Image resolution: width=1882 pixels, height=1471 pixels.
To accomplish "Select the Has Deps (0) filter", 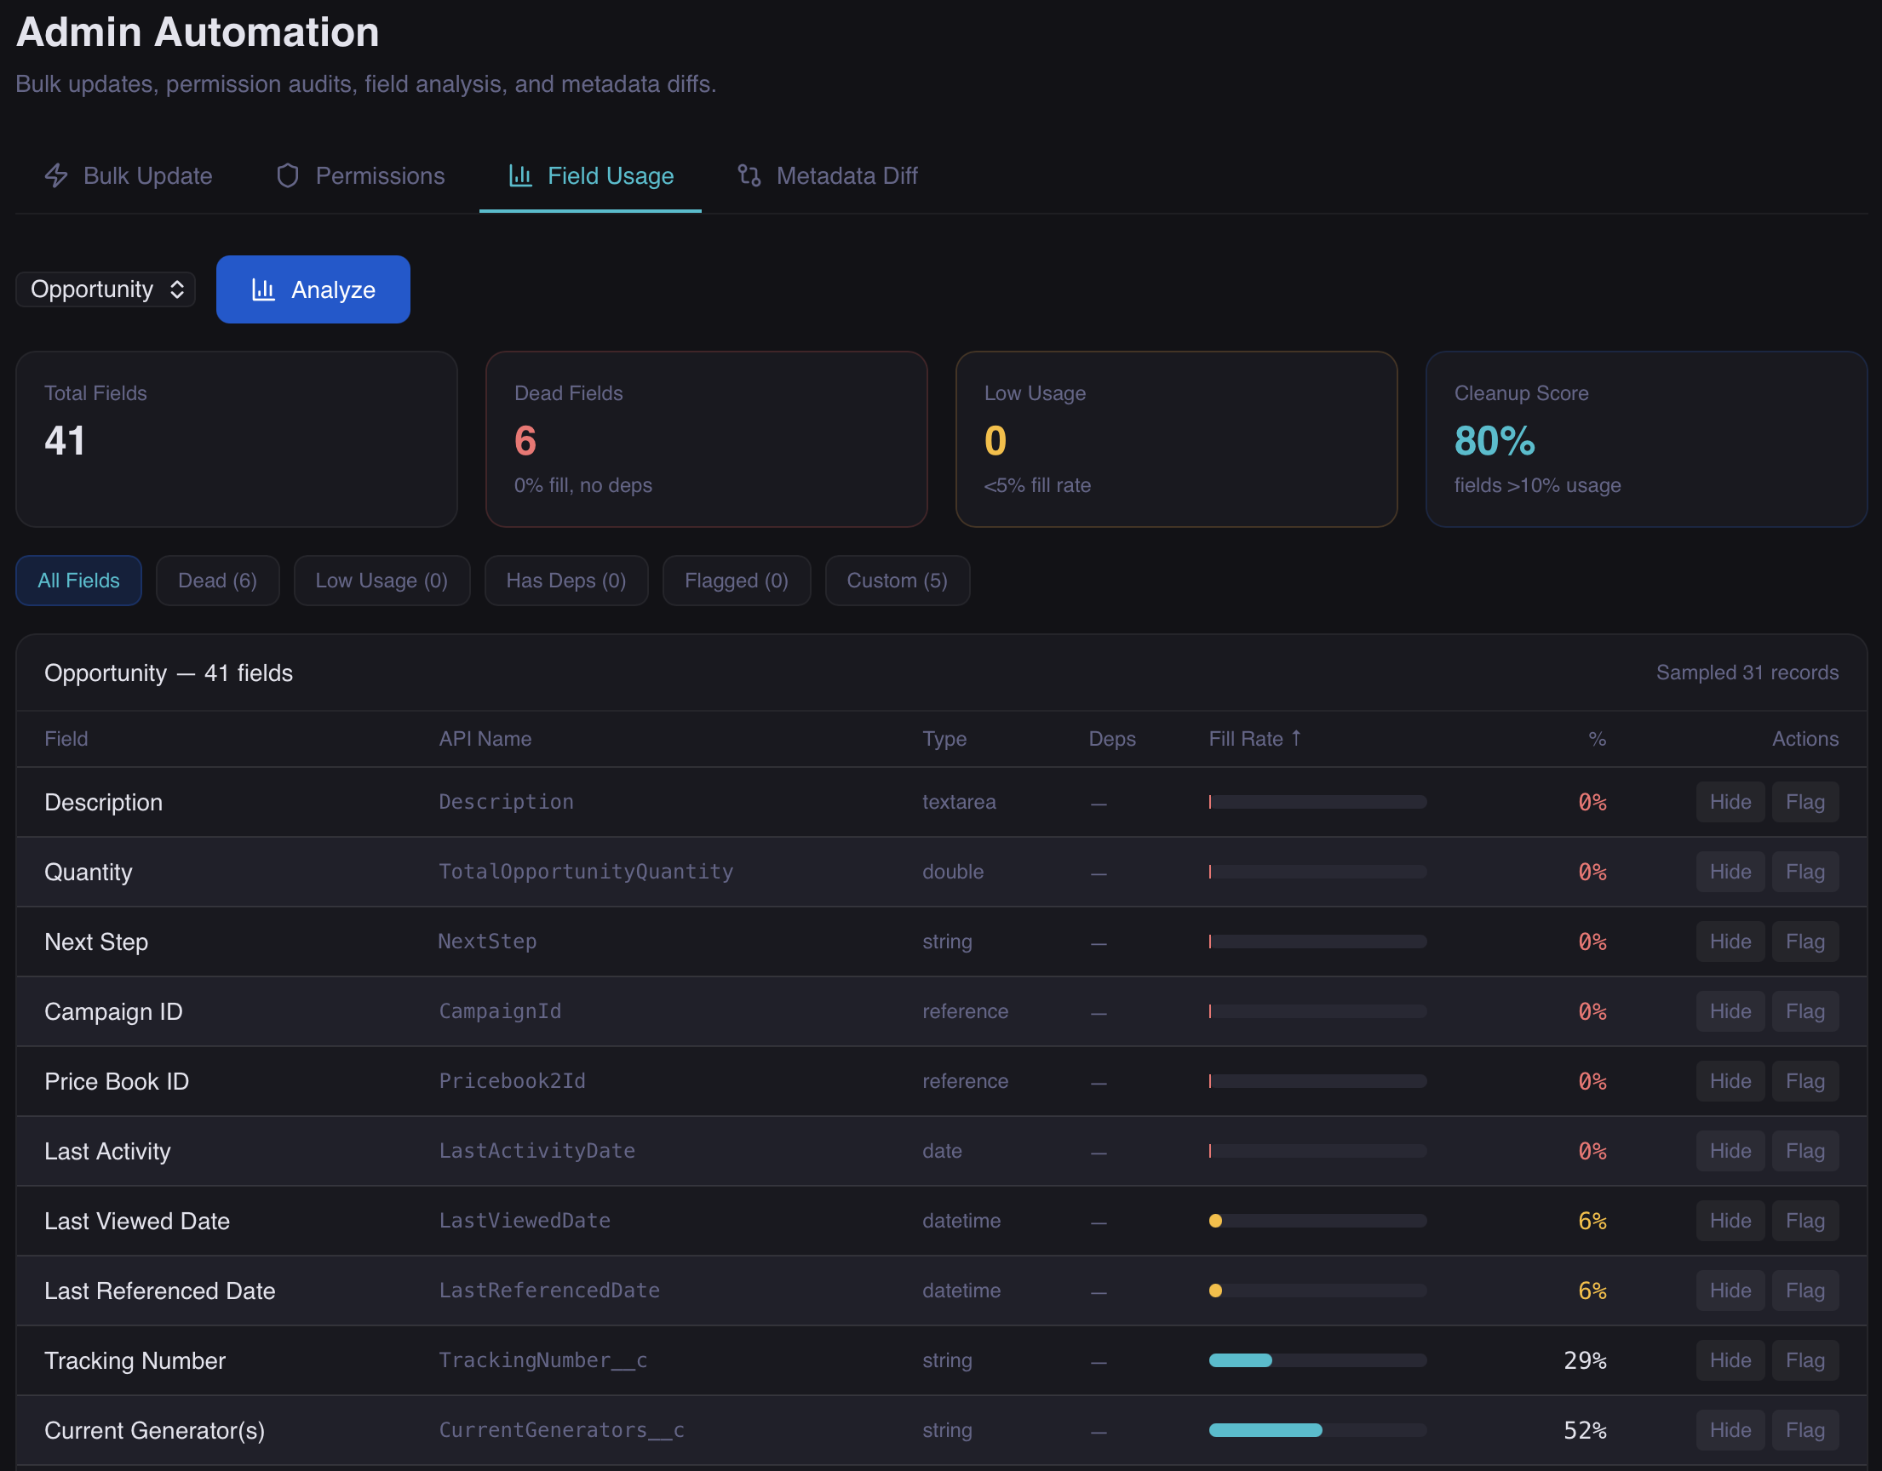I will click(565, 581).
